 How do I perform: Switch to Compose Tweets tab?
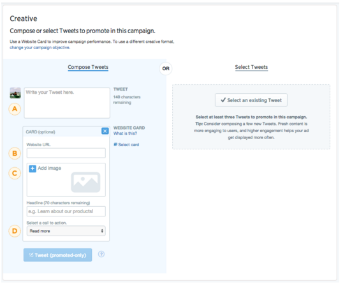tap(88, 67)
